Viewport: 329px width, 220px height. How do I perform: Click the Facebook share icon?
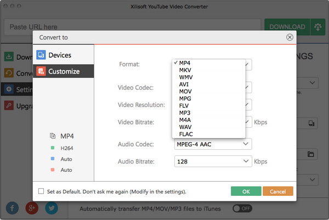click(x=12, y=209)
